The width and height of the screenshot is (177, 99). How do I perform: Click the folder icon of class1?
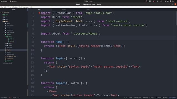pyautogui.click(x=4, y=19)
